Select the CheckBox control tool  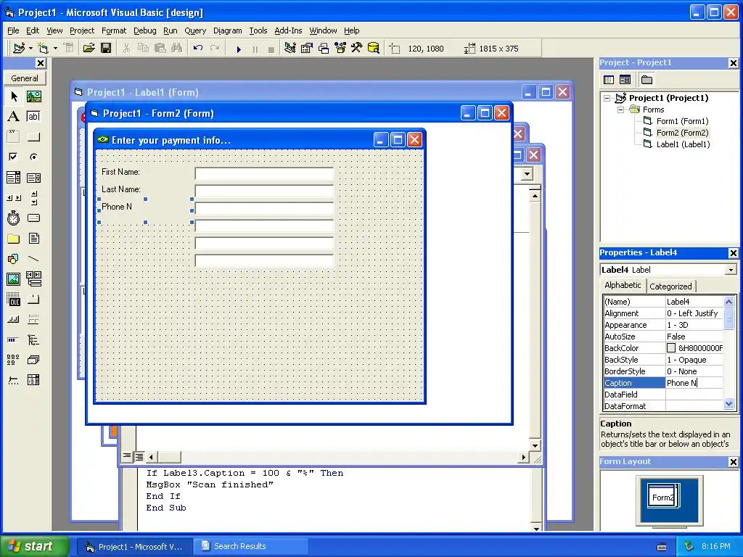13,157
